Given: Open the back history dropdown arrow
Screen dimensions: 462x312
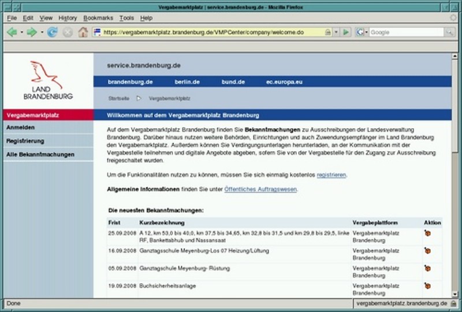Looking at the screenshot, I should tap(21, 32).
